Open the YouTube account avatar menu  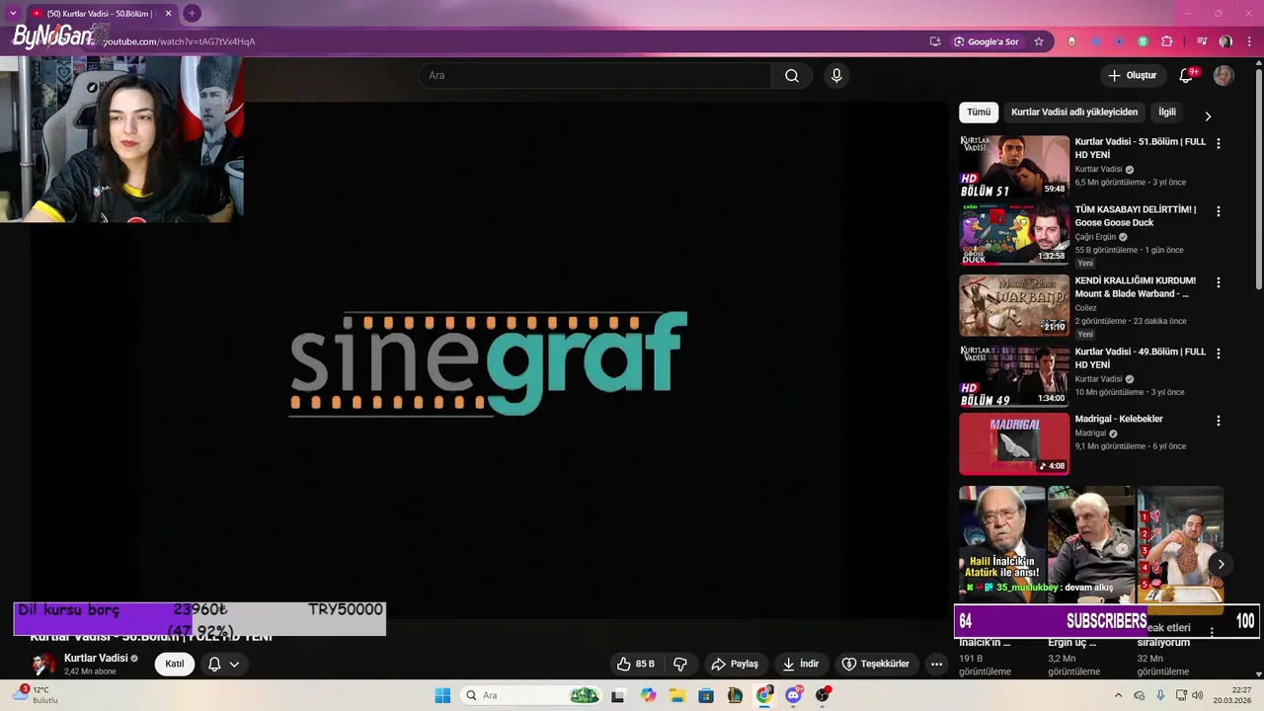pos(1224,76)
